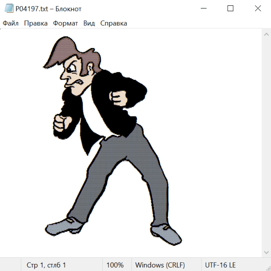Screen dimensions: 271x271
Task: Open the Справка menu
Action: 114,23
